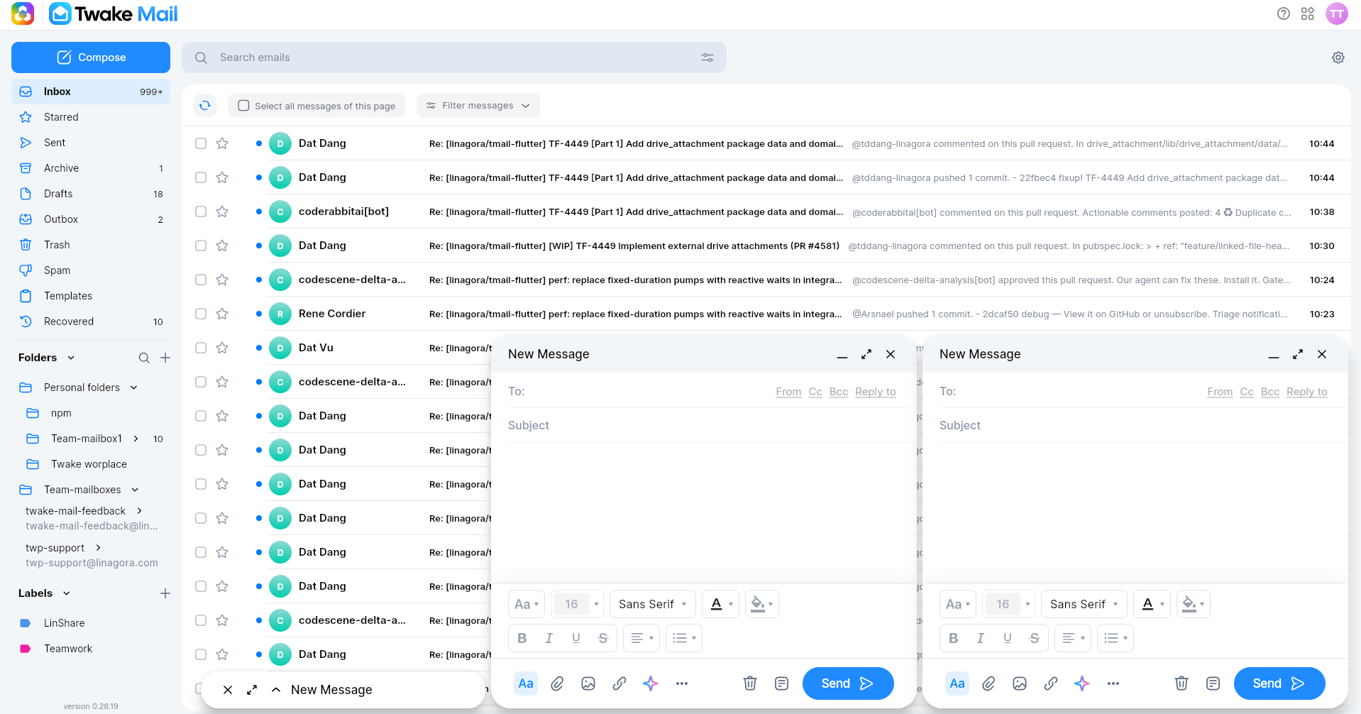The image size is (1361, 714).
Task: Click Send in the left New Message window
Action: point(848,683)
